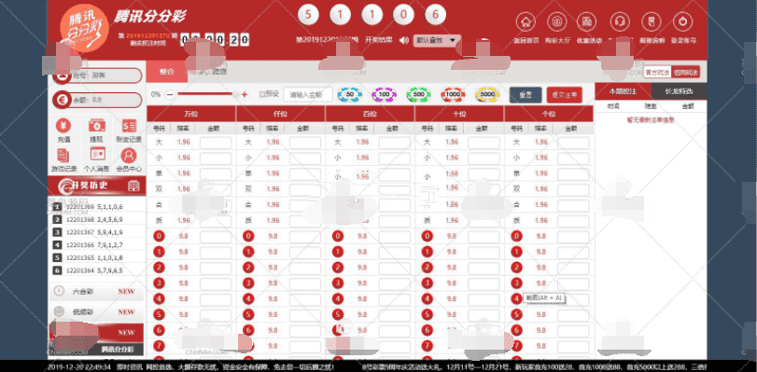Click the 请输入金额 amount input
The width and height of the screenshot is (757, 372).
(x=307, y=94)
